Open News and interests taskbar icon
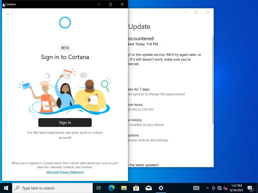Image resolution: width=258 pixels, height=193 pixels. (196, 188)
